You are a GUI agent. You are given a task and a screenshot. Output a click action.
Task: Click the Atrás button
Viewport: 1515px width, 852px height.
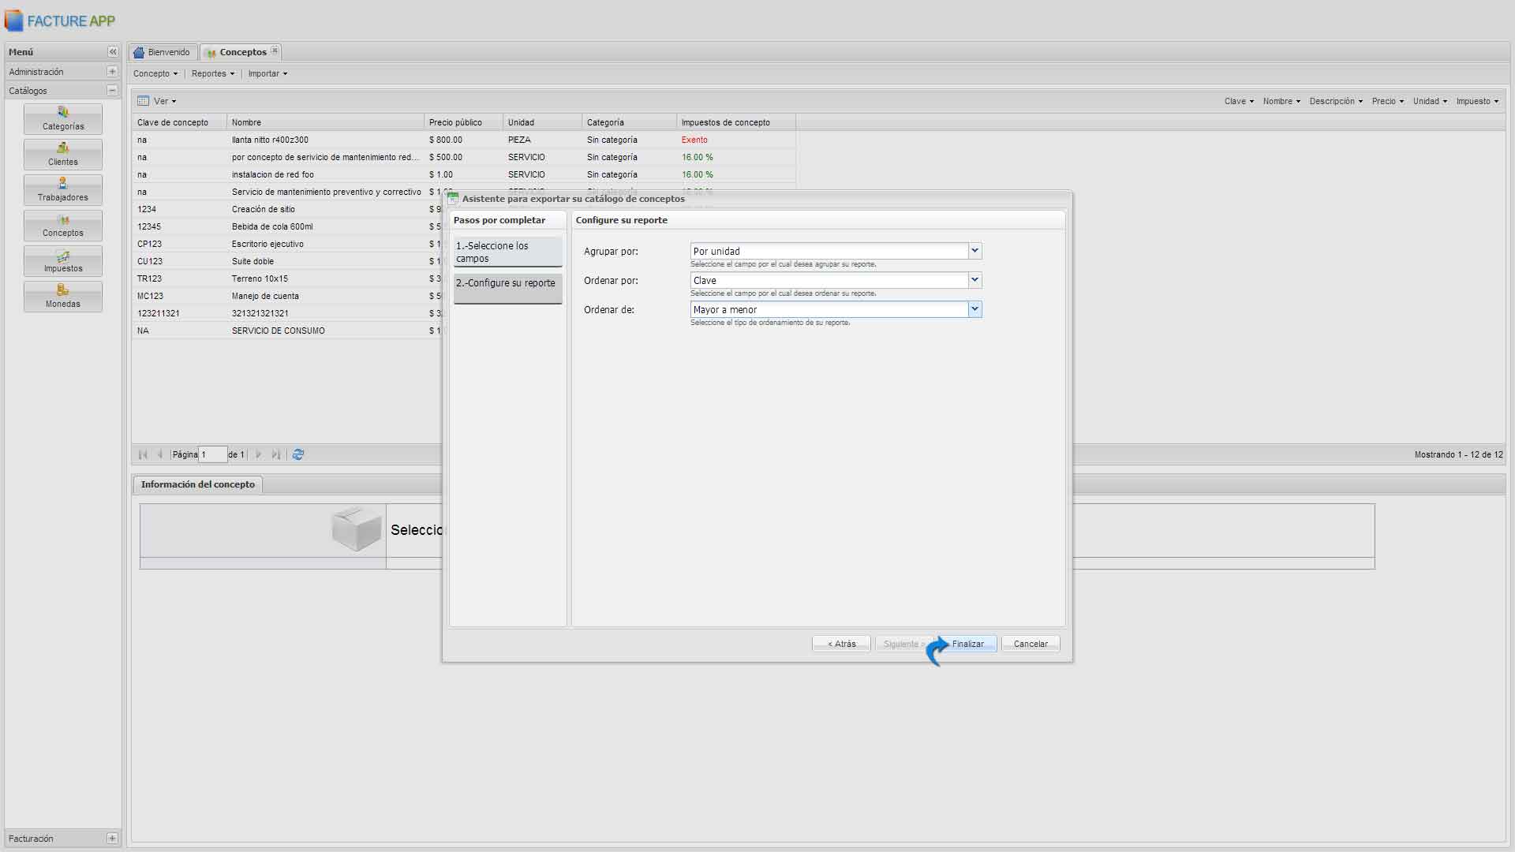point(841,644)
